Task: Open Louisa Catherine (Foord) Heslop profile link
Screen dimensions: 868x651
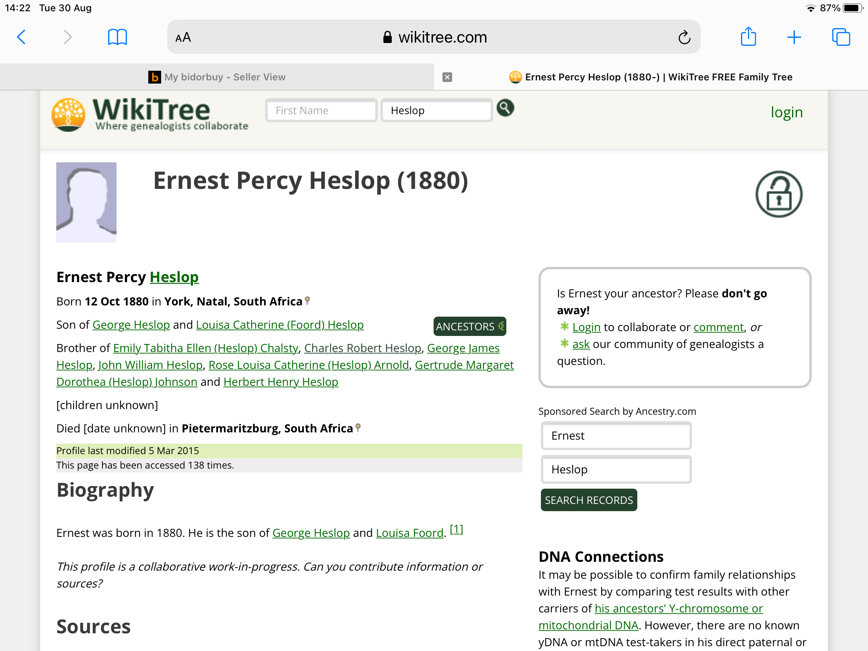Action: point(280,325)
